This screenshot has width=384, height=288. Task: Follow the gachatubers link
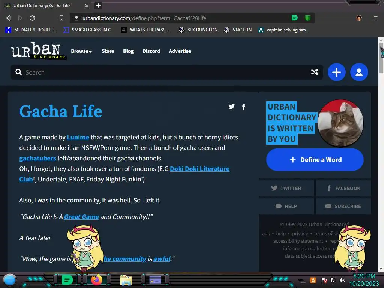38,158
